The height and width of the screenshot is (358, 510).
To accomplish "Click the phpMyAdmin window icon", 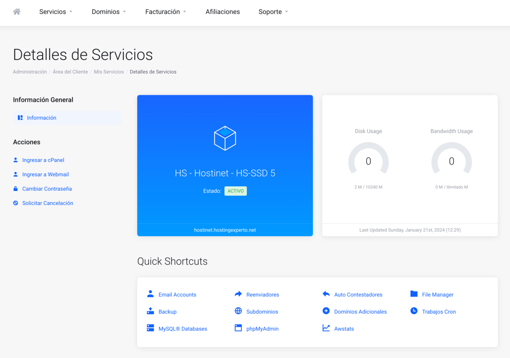I will [238, 328].
